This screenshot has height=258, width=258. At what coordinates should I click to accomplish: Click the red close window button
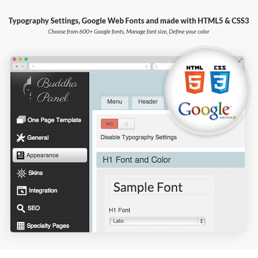tap(14, 59)
